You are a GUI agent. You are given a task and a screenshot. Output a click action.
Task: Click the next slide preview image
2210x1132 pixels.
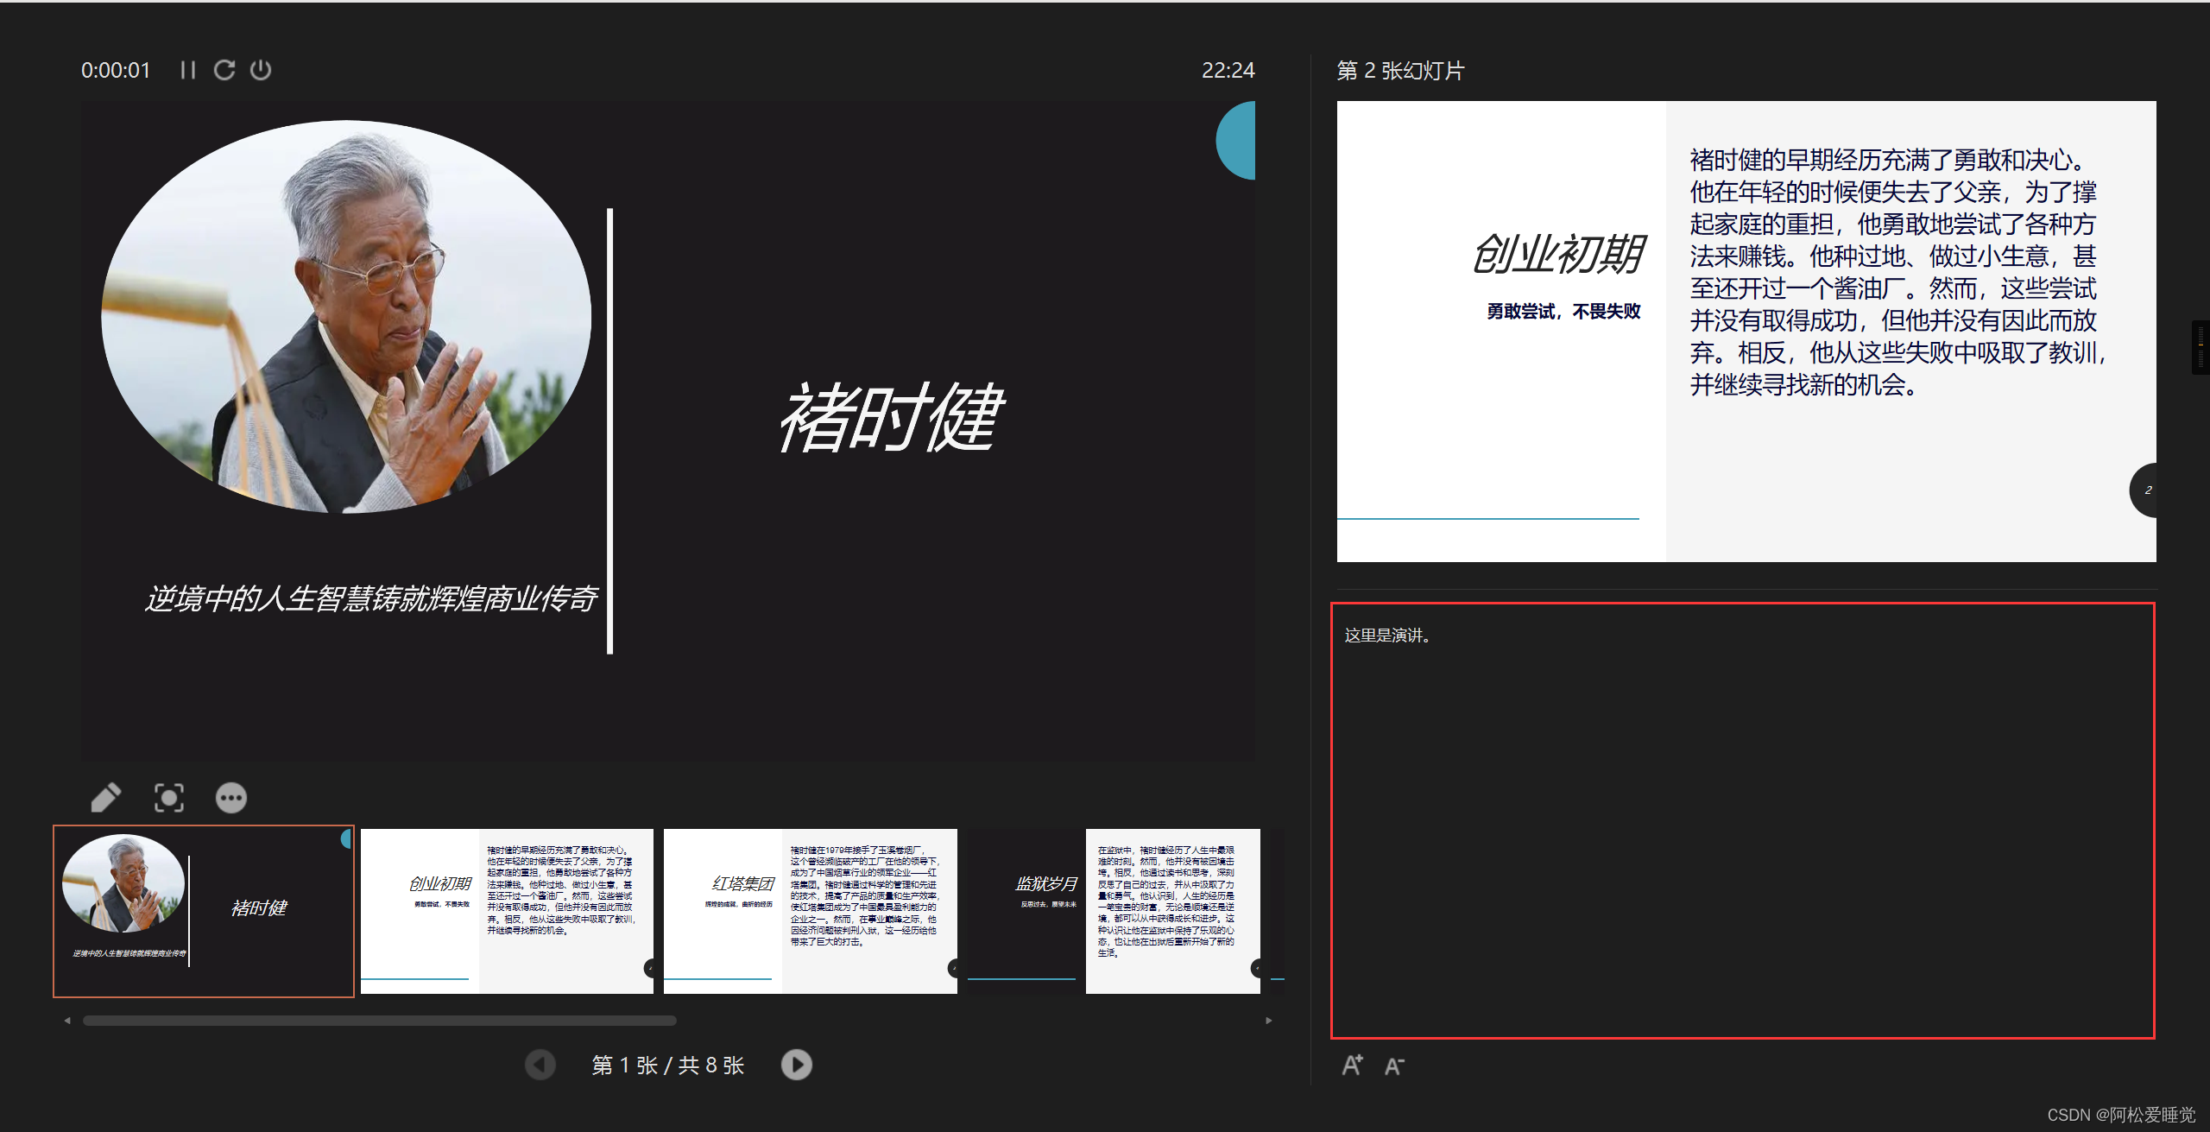click(1746, 332)
